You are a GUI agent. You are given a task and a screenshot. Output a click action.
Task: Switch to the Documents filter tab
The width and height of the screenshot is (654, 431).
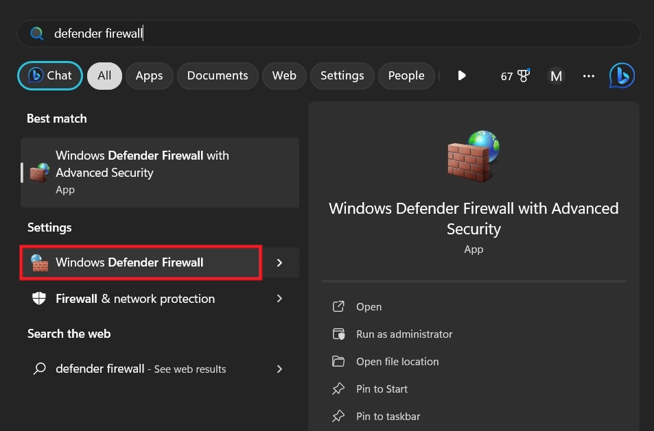pyautogui.click(x=218, y=75)
